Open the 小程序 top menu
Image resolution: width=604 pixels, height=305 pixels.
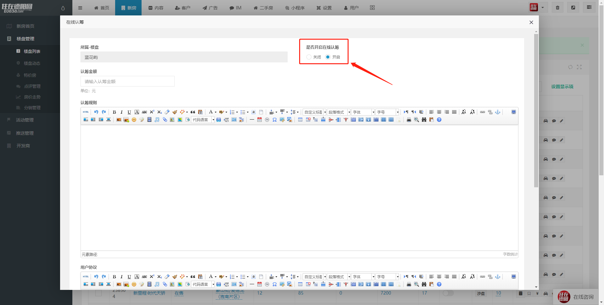(295, 8)
